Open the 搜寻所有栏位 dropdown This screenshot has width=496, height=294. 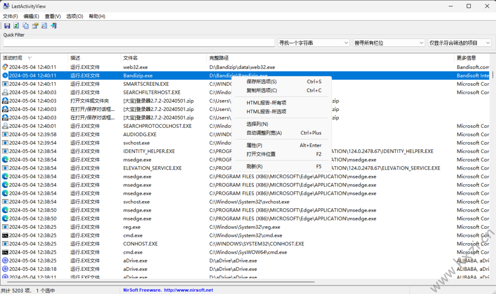[x=389, y=43]
